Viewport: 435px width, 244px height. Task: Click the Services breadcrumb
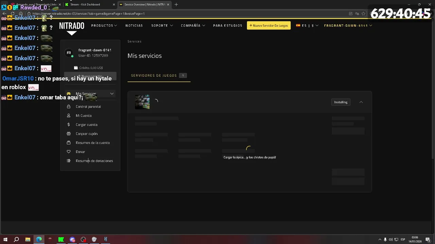[134, 41]
